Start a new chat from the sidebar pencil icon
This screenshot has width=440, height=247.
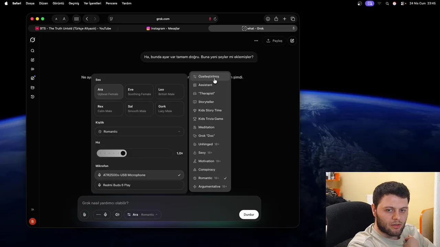pyautogui.click(x=32, y=60)
